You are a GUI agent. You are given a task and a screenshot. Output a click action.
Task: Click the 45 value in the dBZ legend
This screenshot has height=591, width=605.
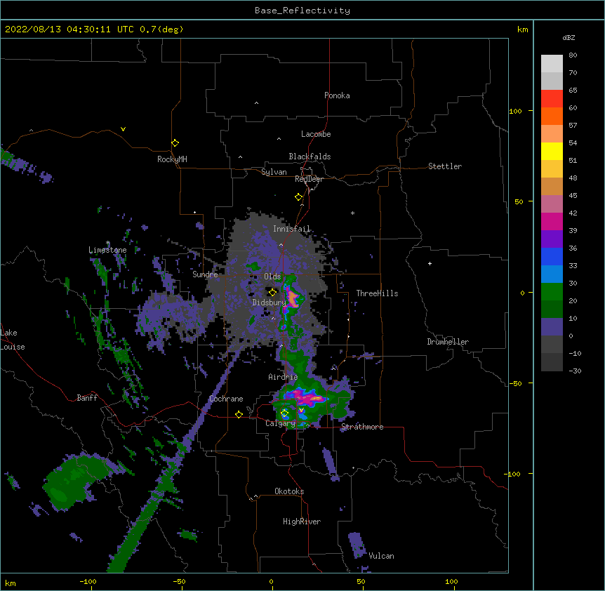point(573,196)
